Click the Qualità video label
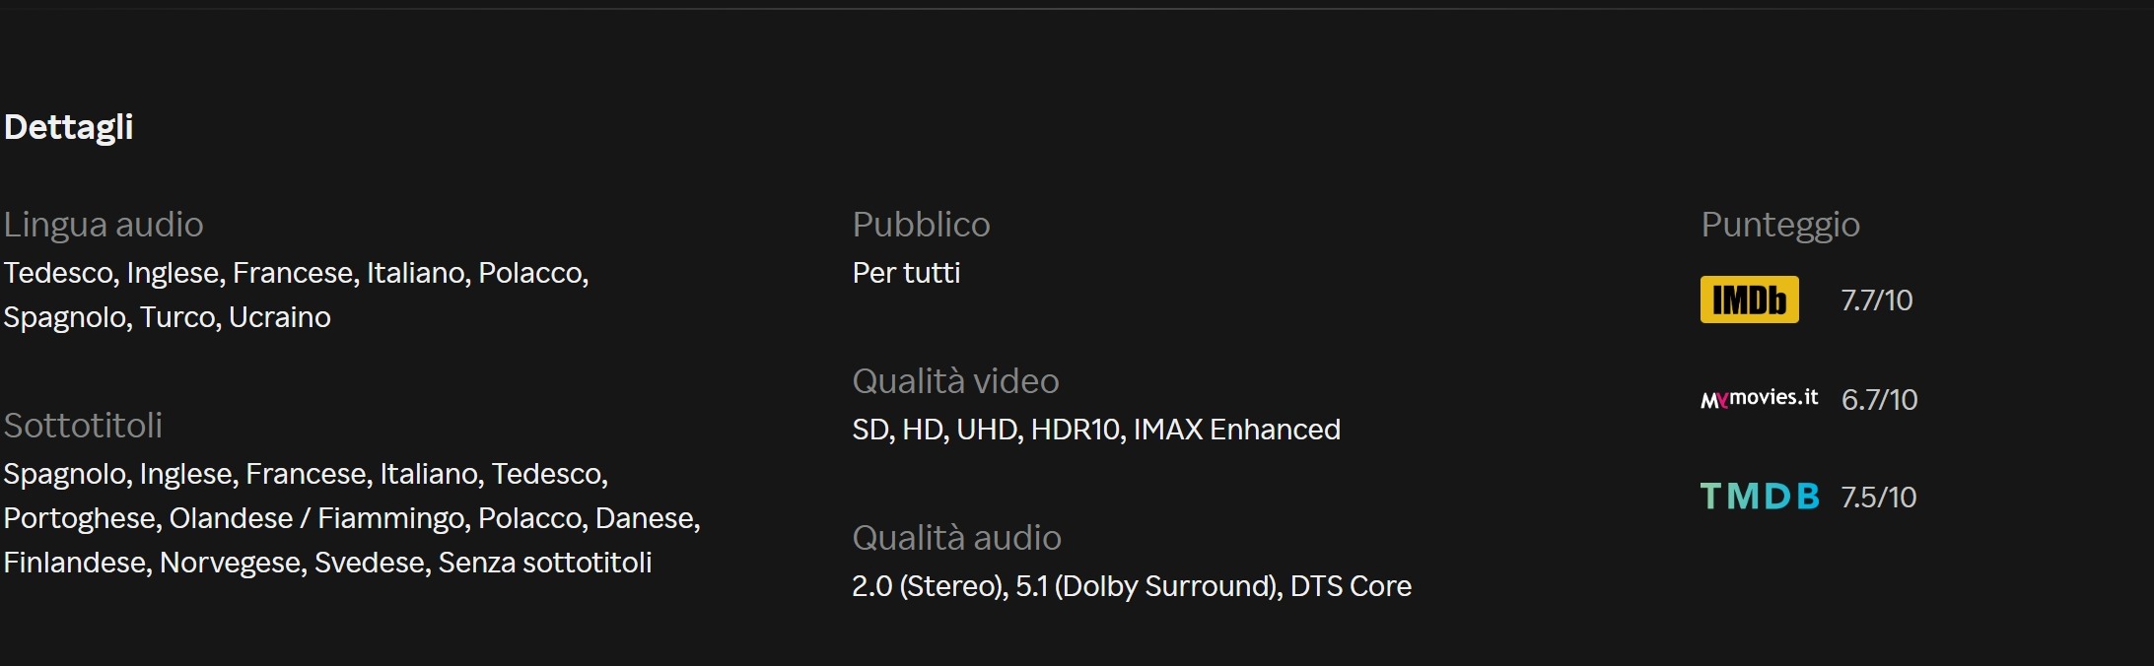Viewport: 2154px width, 666px height. [955, 381]
